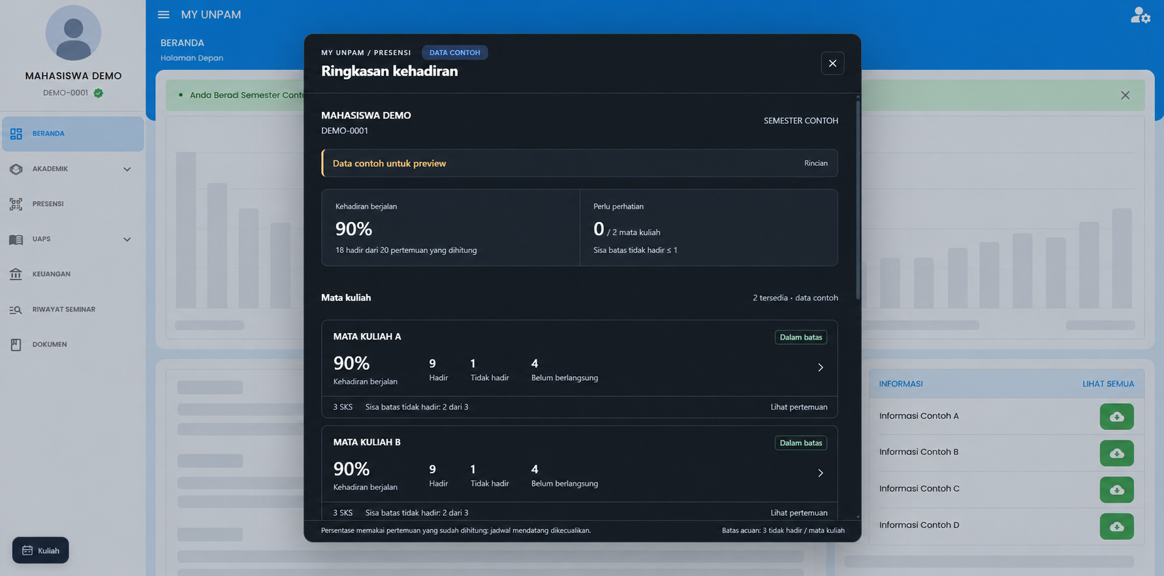Click the Kuliah floating button
Viewport: 1164px width, 576px height.
coord(40,551)
